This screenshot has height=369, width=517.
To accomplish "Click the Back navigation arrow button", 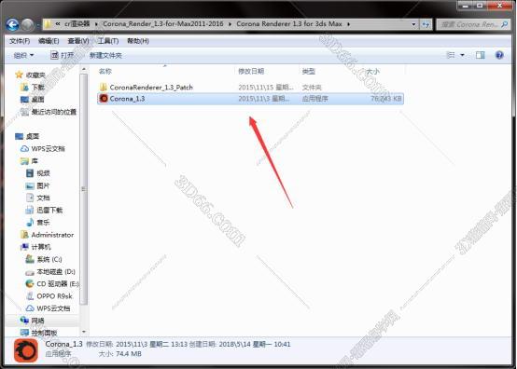I will pos(12,24).
